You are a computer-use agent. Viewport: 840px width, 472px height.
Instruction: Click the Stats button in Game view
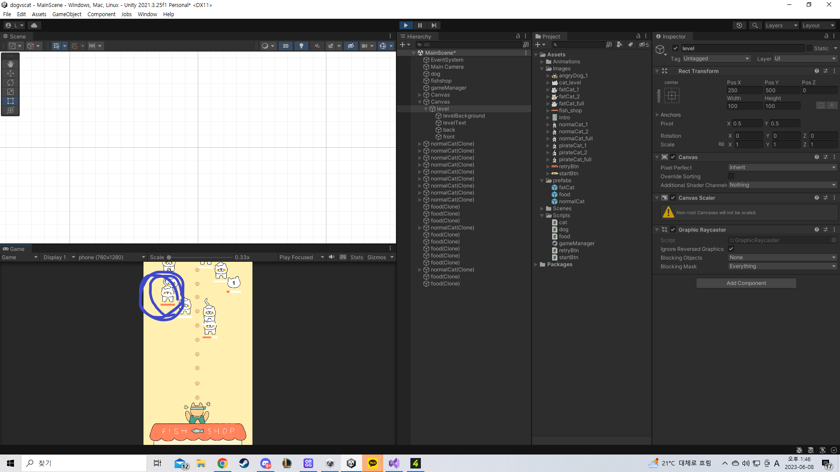tap(357, 257)
